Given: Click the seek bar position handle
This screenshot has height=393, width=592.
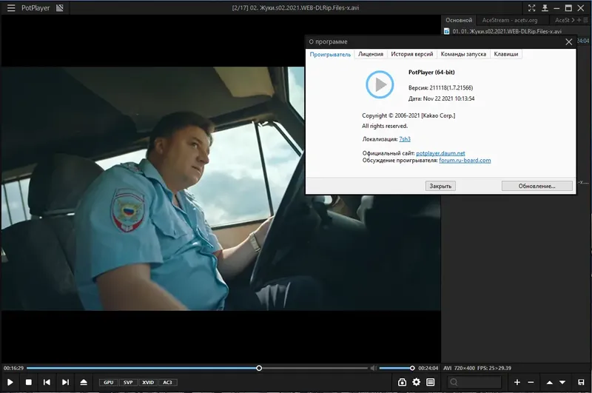Looking at the screenshot, I should (x=259, y=368).
